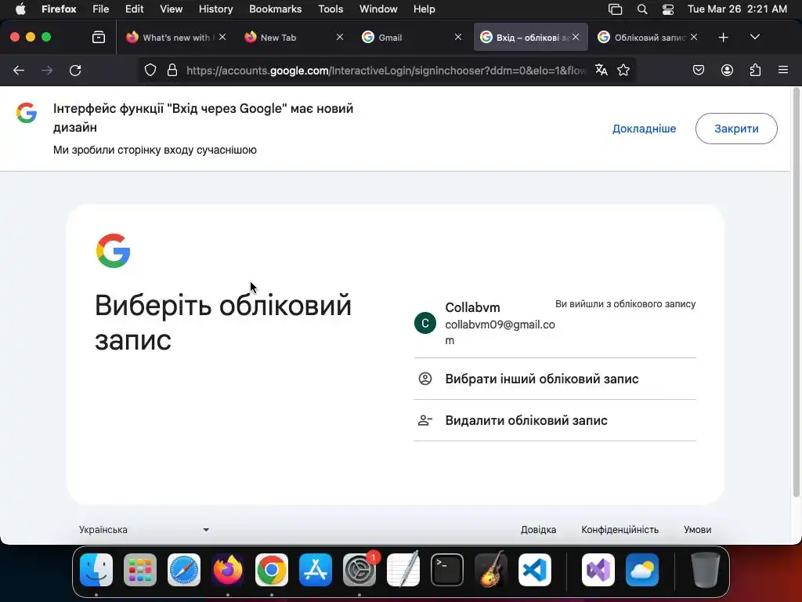The image size is (802, 602).
Task: Switch to the New Tab tab
Action: click(294, 38)
